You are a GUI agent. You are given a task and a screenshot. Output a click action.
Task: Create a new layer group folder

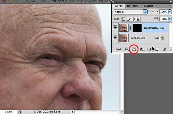[x=149, y=49]
